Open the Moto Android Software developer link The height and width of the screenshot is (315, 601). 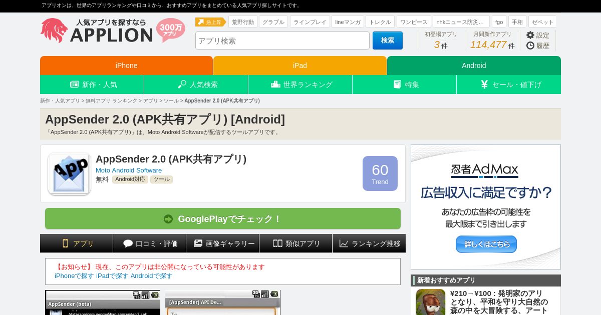pyautogui.click(x=129, y=170)
